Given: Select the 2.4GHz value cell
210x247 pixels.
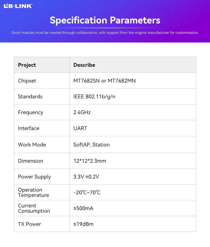Looking at the screenshot, I should [x=82, y=112].
